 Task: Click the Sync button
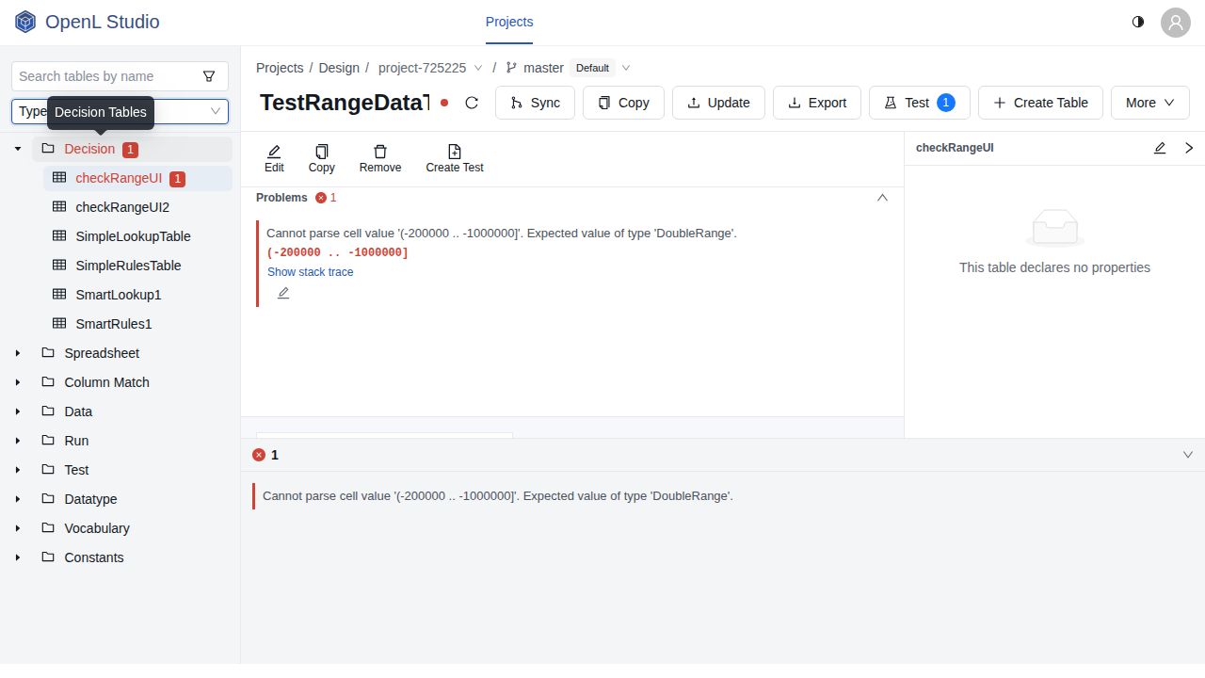coord(535,103)
